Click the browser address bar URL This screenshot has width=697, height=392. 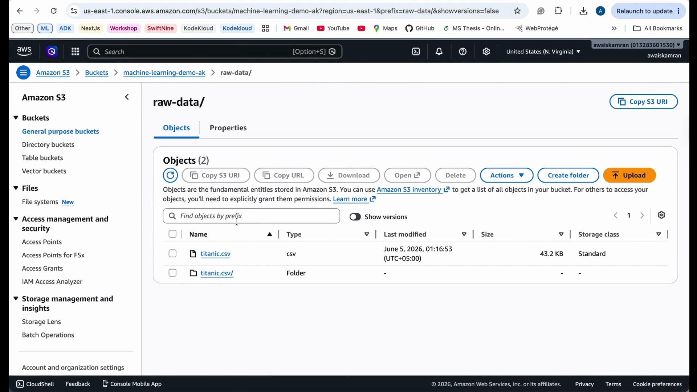(x=291, y=11)
